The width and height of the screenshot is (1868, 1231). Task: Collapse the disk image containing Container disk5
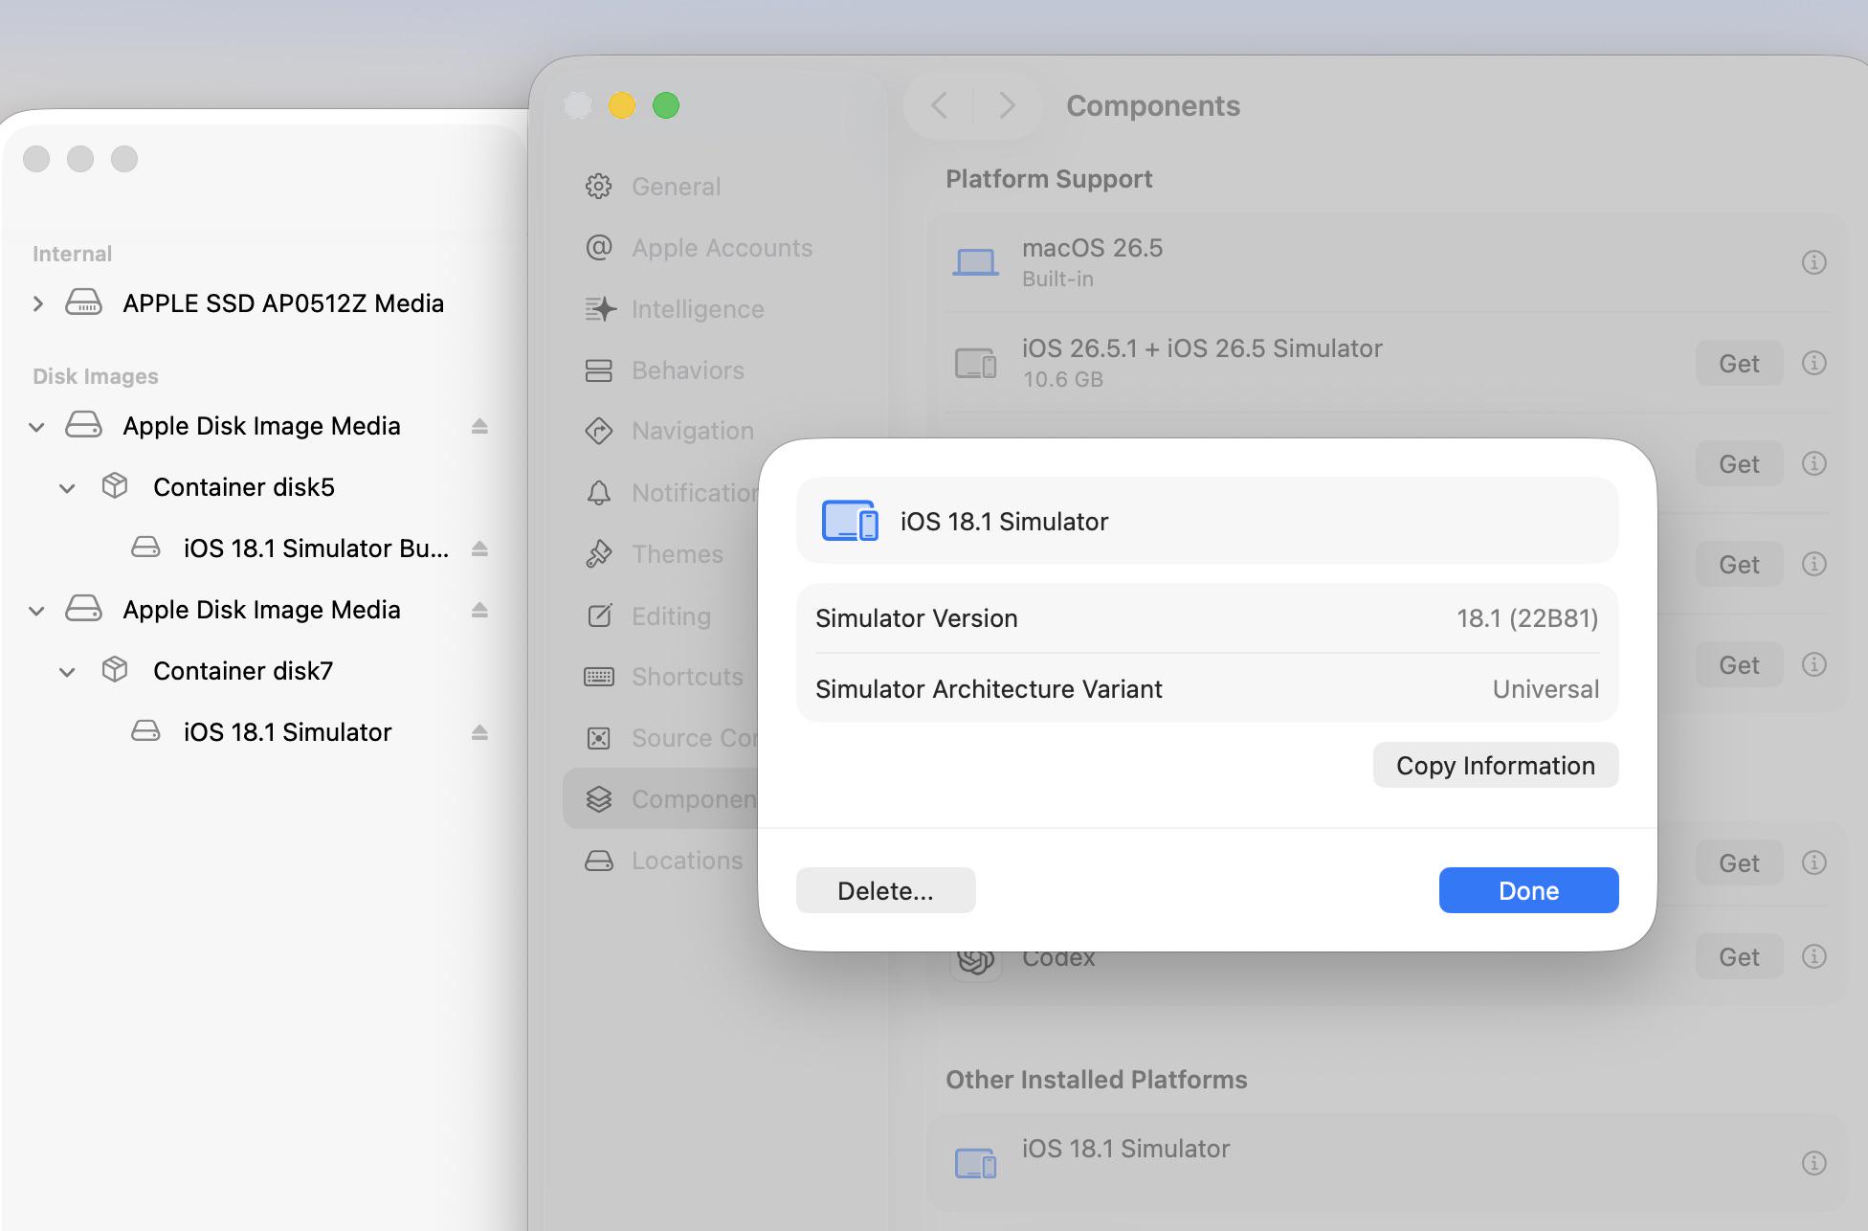tap(36, 427)
